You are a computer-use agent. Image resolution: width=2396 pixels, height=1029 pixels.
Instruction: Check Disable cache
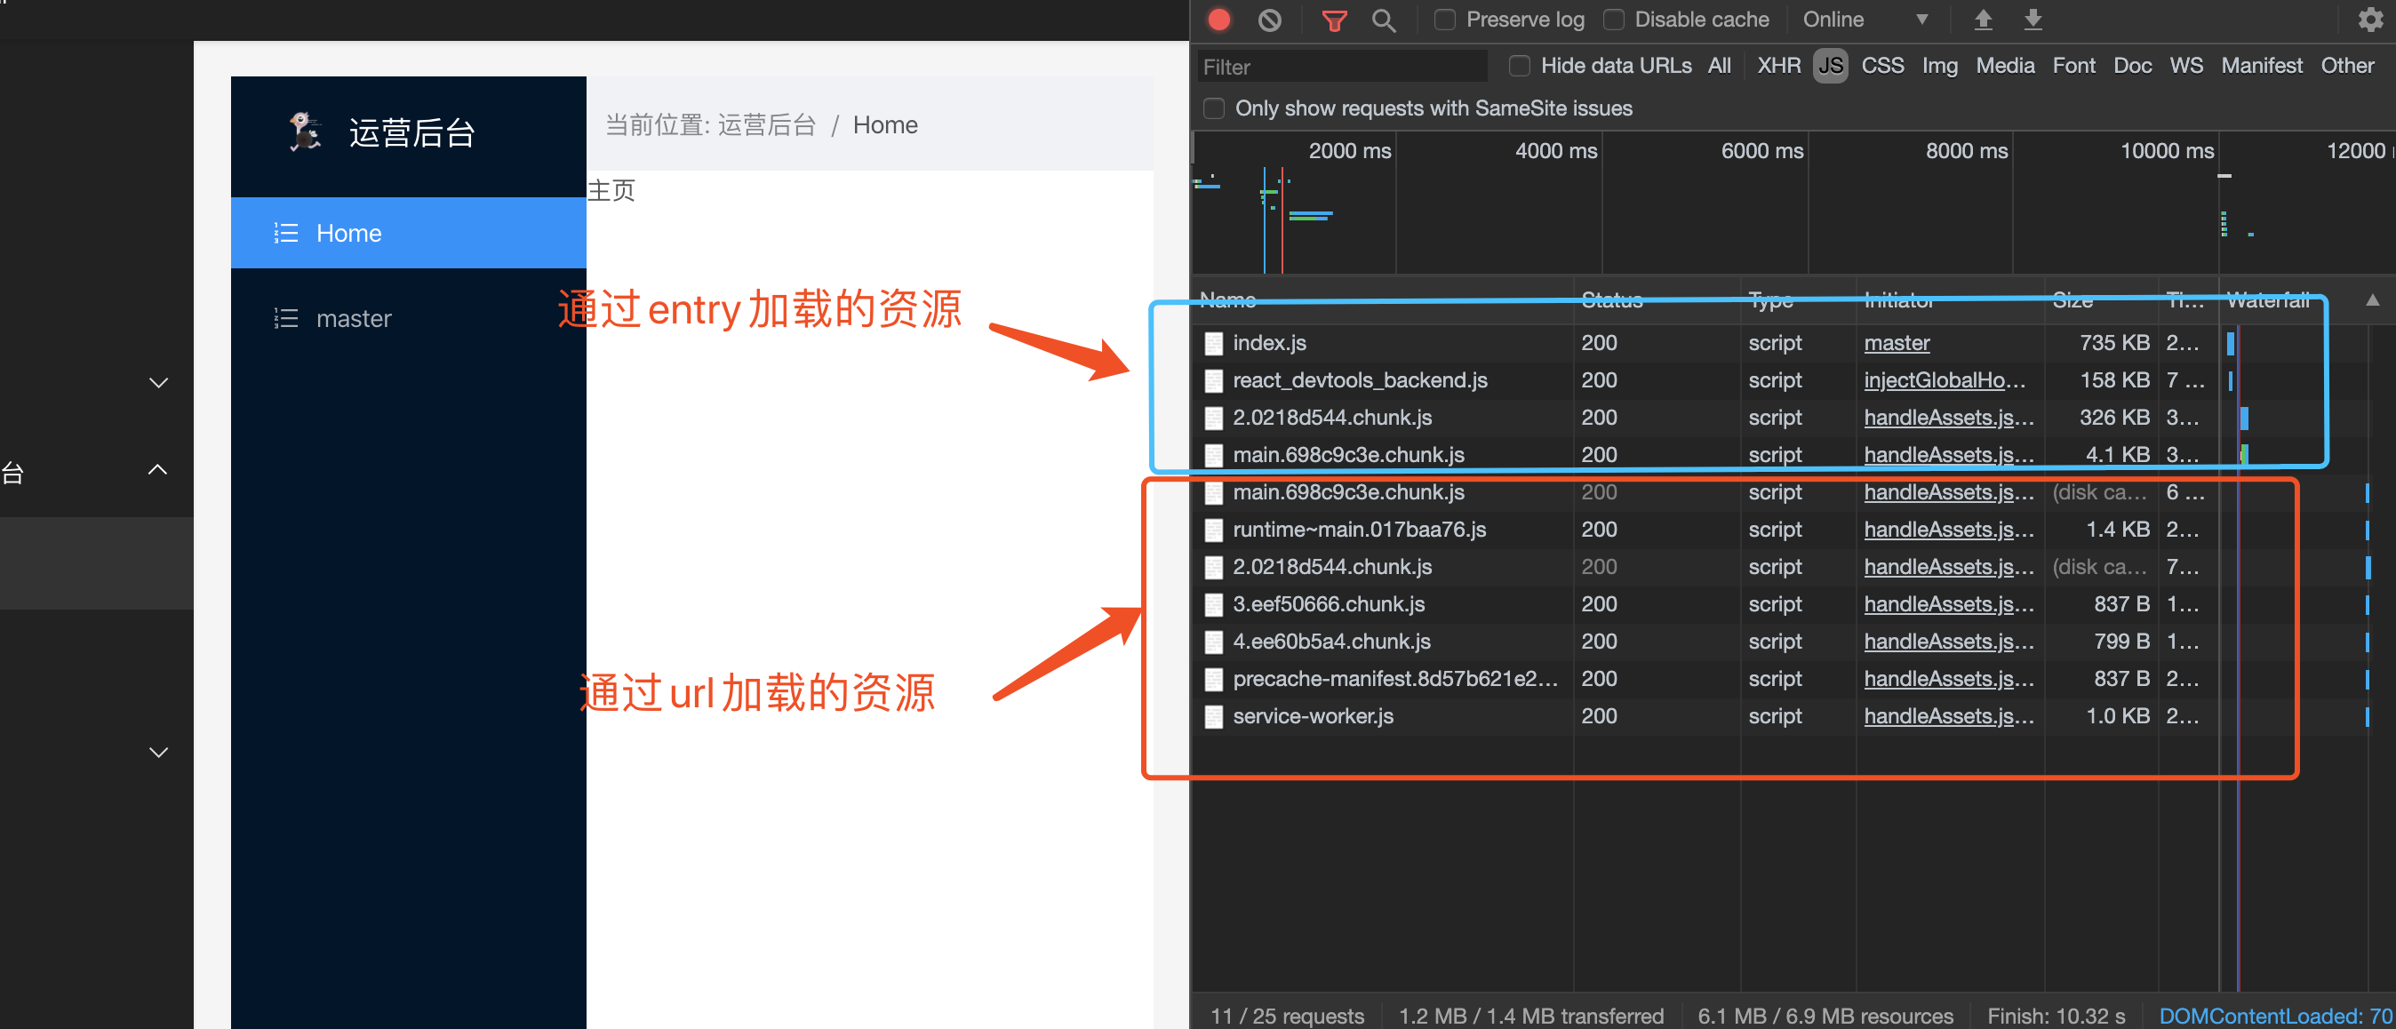[1615, 19]
